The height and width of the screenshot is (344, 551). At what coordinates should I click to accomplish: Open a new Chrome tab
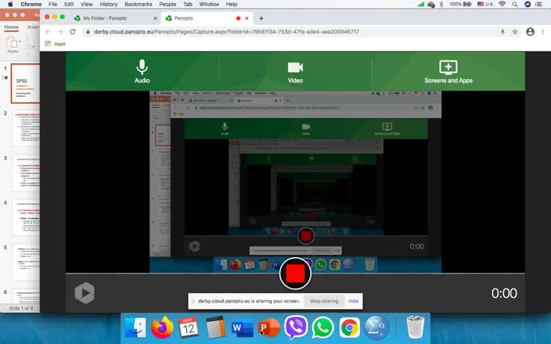click(261, 18)
